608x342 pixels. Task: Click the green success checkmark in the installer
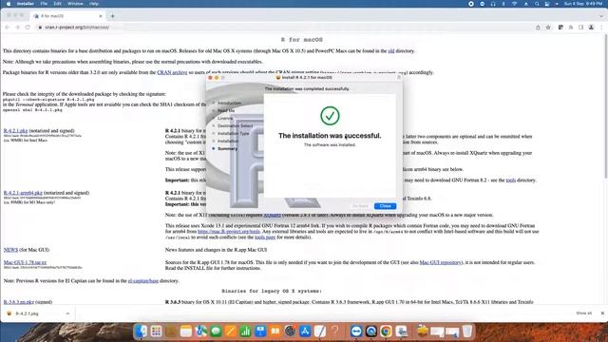coord(330,116)
